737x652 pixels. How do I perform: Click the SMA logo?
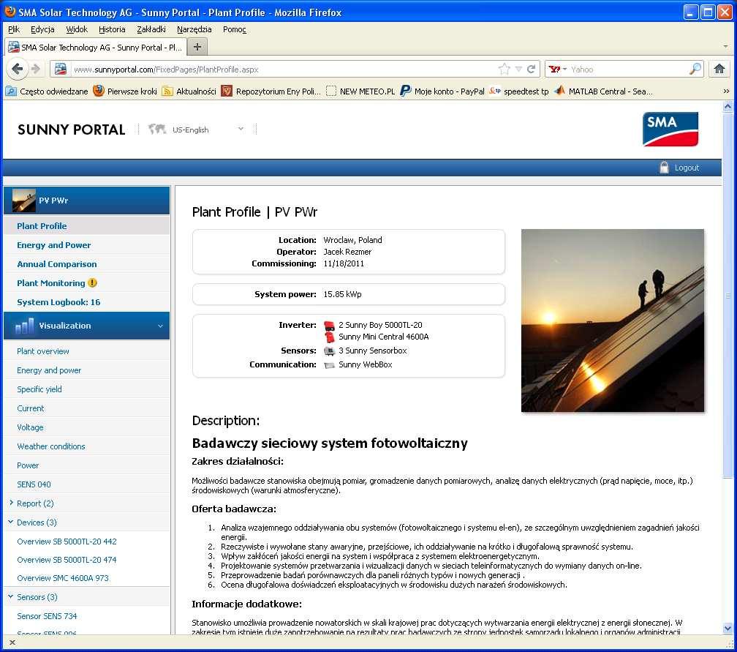(x=670, y=129)
